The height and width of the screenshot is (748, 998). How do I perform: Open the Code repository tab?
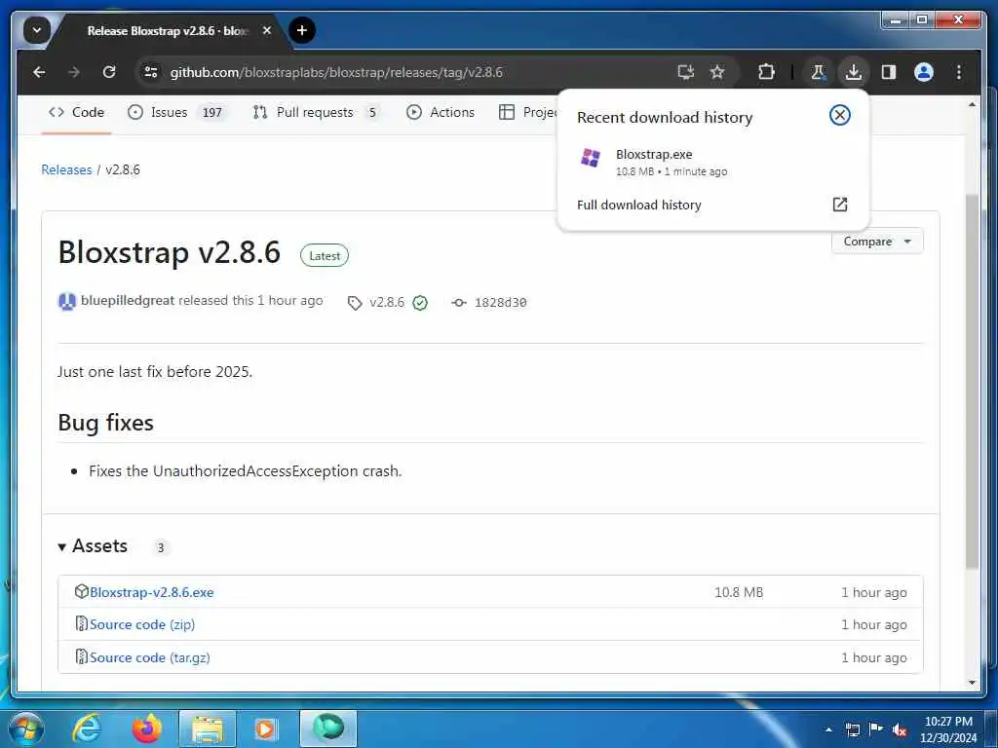tap(76, 113)
